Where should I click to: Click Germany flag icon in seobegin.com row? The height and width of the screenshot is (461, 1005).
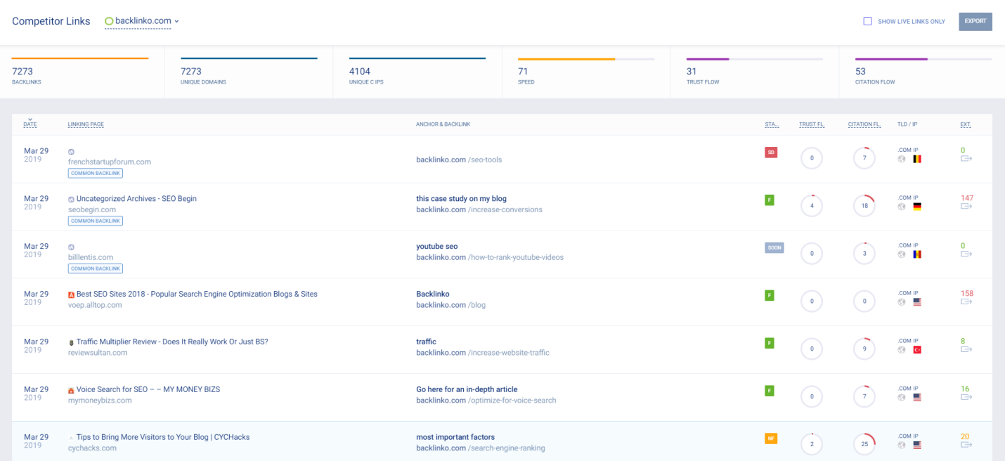917,207
